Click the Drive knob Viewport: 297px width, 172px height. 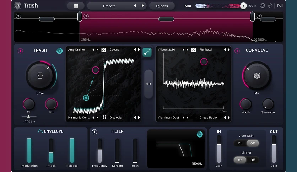pyautogui.click(x=40, y=76)
